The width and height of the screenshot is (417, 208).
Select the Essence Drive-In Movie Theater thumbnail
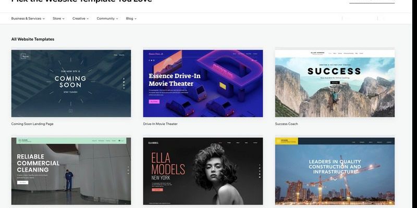coord(203,83)
